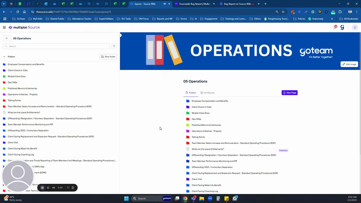Switch to the Sourcewiki Bug Report browser tab
This screenshot has width=361, height=203.
[195, 4]
